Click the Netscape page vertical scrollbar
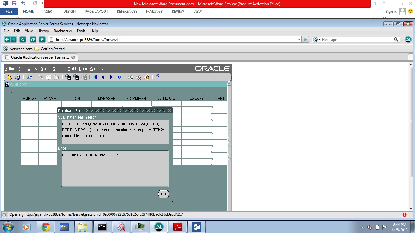The image size is (415, 233). pos(411,122)
